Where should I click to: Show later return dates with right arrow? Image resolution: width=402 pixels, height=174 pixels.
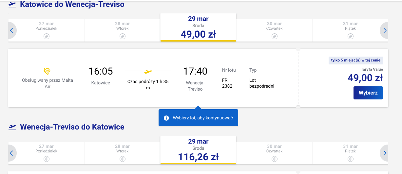click(385, 153)
